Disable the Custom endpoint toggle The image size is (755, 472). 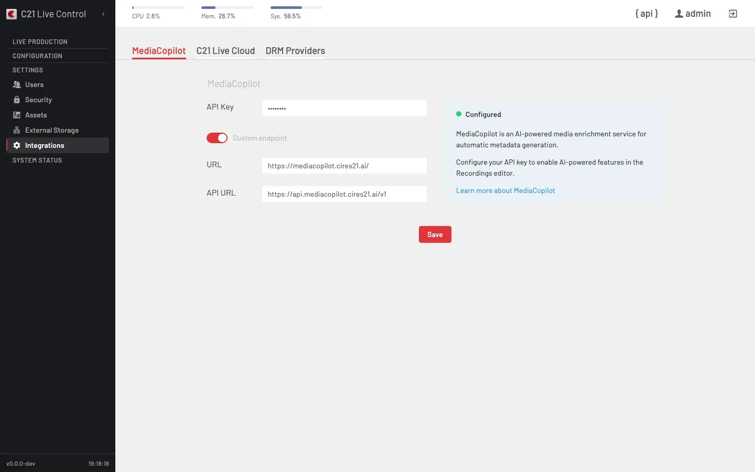click(217, 138)
